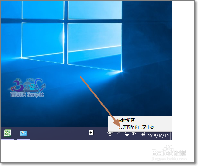The image size is (198, 166).
Task: Open the Action Center notification icon
Action: (142, 134)
